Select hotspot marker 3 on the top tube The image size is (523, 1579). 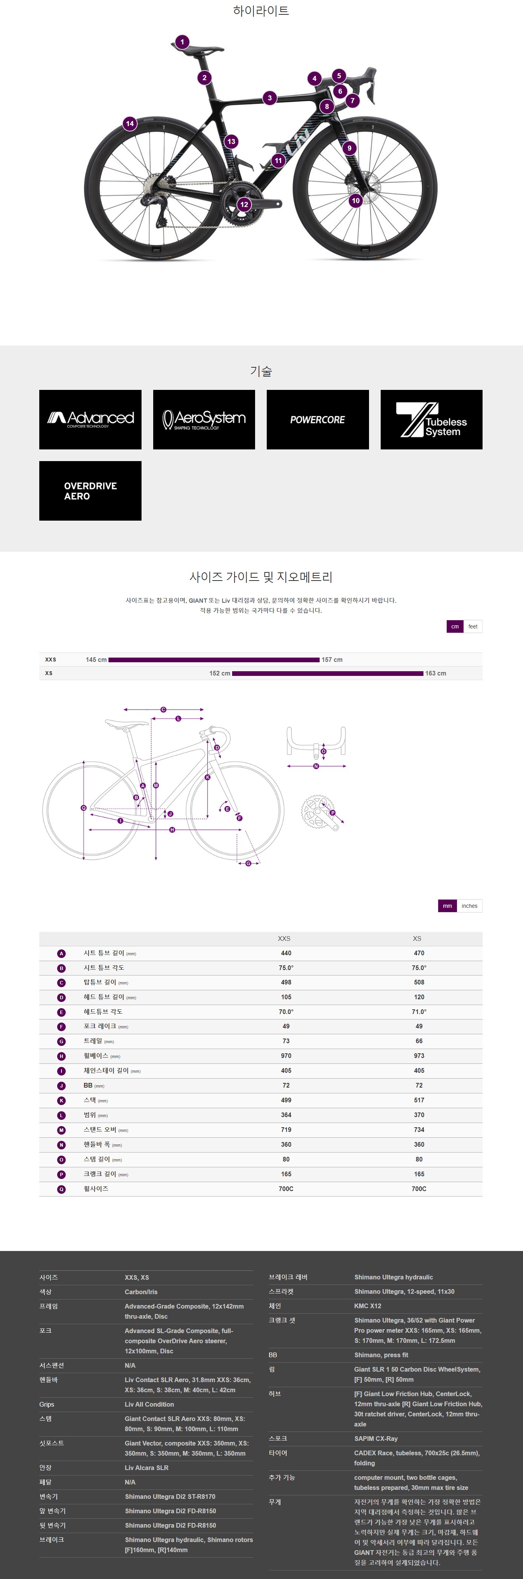(x=269, y=98)
